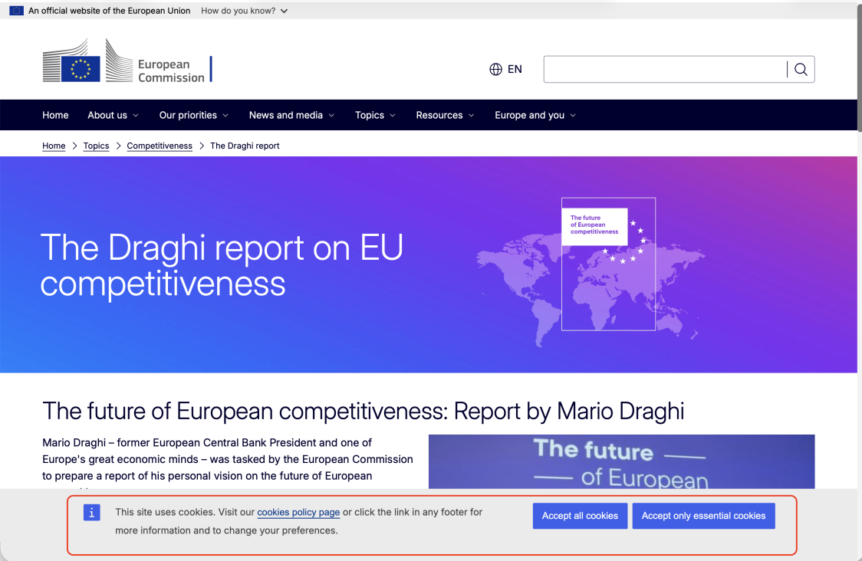Viewport: 862px width, 561px height.
Task: Open the Europe and you menu
Action: pyautogui.click(x=535, y=115)
